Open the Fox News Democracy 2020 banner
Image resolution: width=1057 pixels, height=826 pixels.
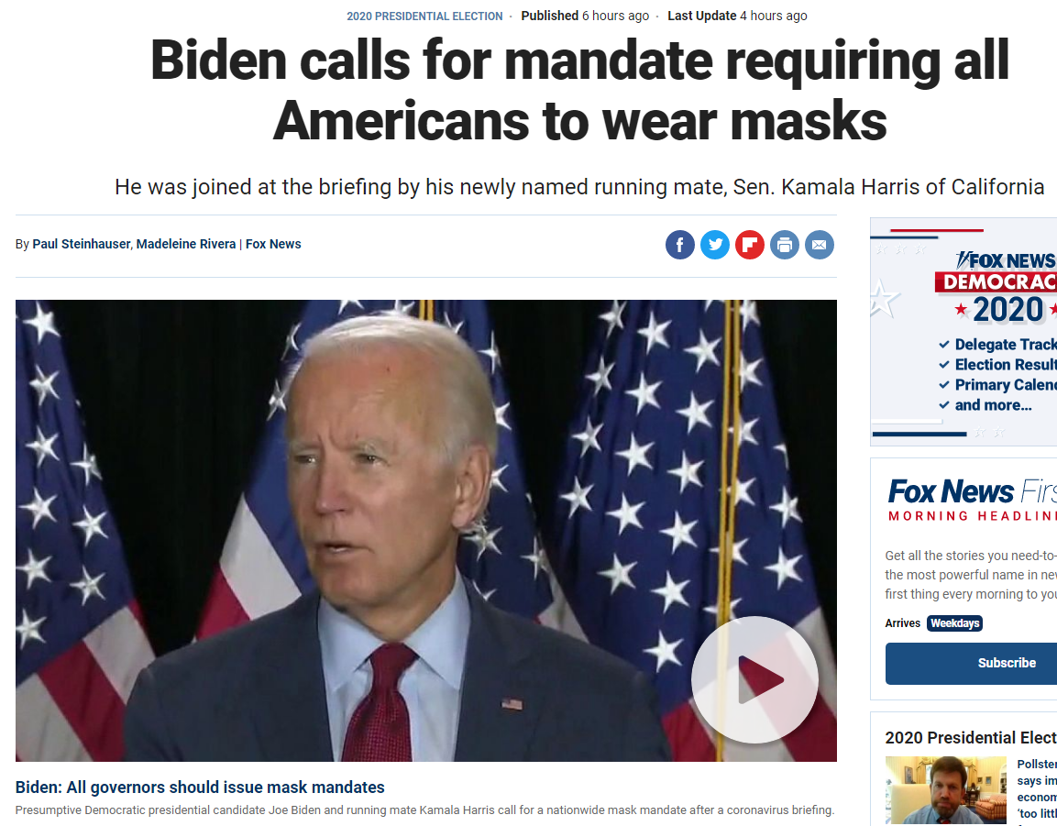pos(964,332)
